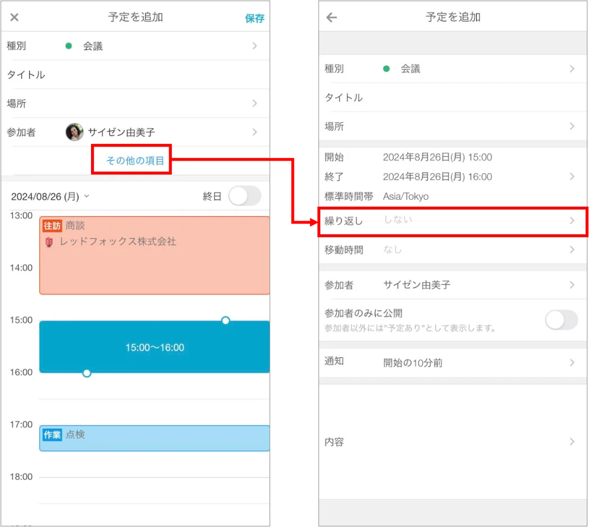
Task: Tap しない repeat value
Action: pyautogui.click(x=398, y=219)
